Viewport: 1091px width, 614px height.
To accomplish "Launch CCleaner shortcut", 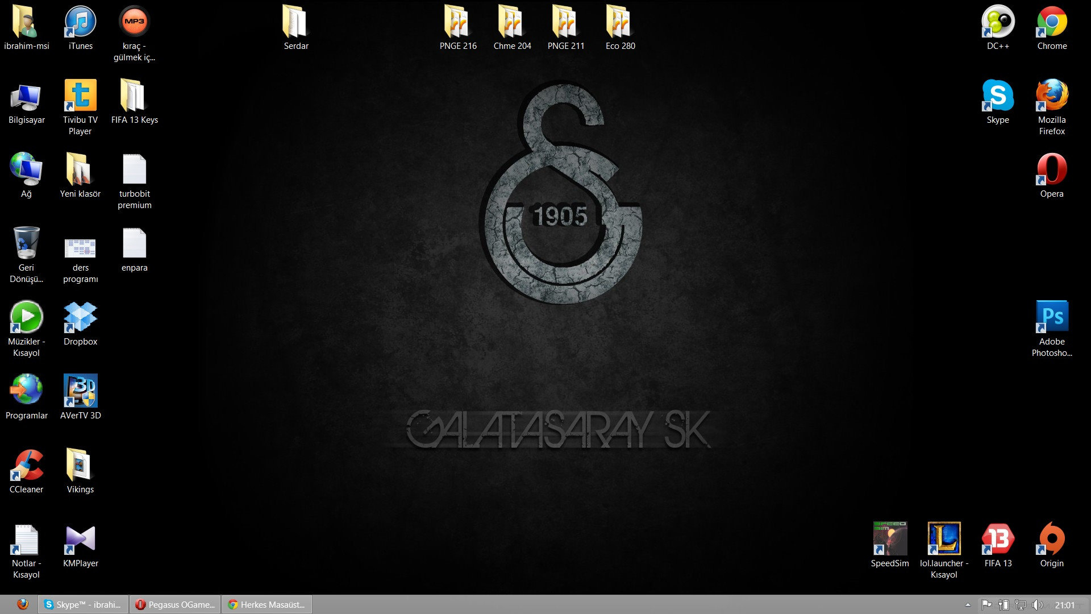I will (26, 471).
